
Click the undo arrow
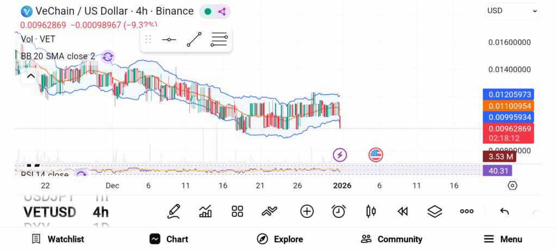[x=504, y=211]
